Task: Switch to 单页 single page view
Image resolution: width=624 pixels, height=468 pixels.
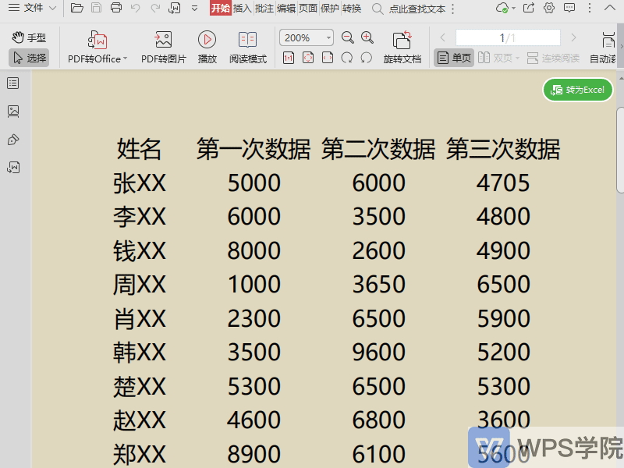Action: click(x=454, y=58)
